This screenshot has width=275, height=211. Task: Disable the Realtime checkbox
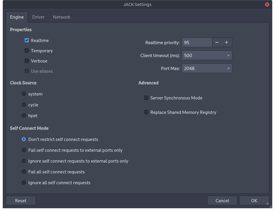point(27,41)
